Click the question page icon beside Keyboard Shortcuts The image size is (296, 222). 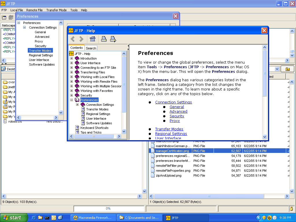[x=77, y=127]
